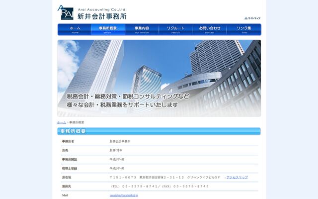Click the TEL and FAX numbers text
This screenshot has width=318, height=199.
[159, 187]
